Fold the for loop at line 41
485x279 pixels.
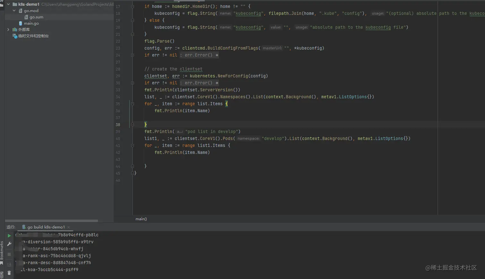(132, 145)
